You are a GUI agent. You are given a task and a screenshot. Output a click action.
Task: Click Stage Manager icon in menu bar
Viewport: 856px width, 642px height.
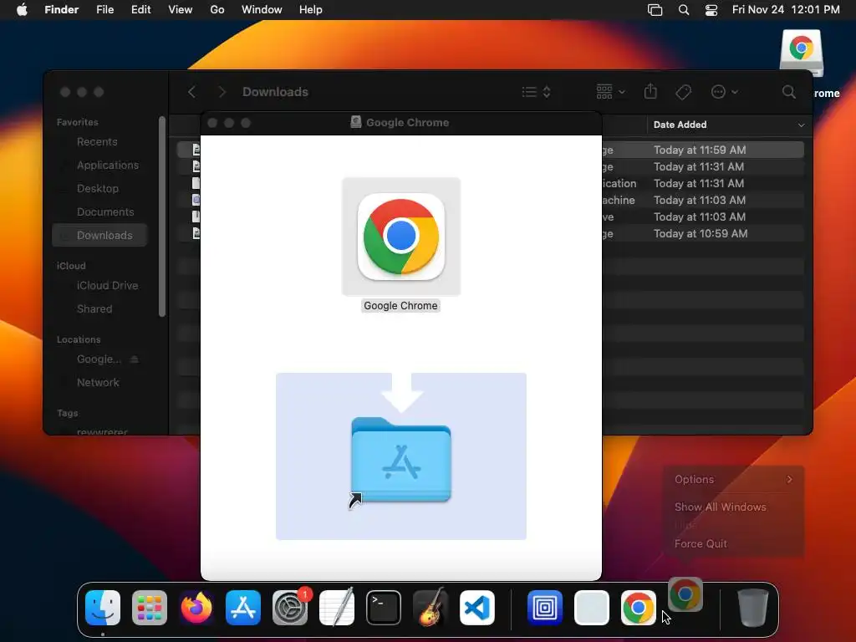655,10
